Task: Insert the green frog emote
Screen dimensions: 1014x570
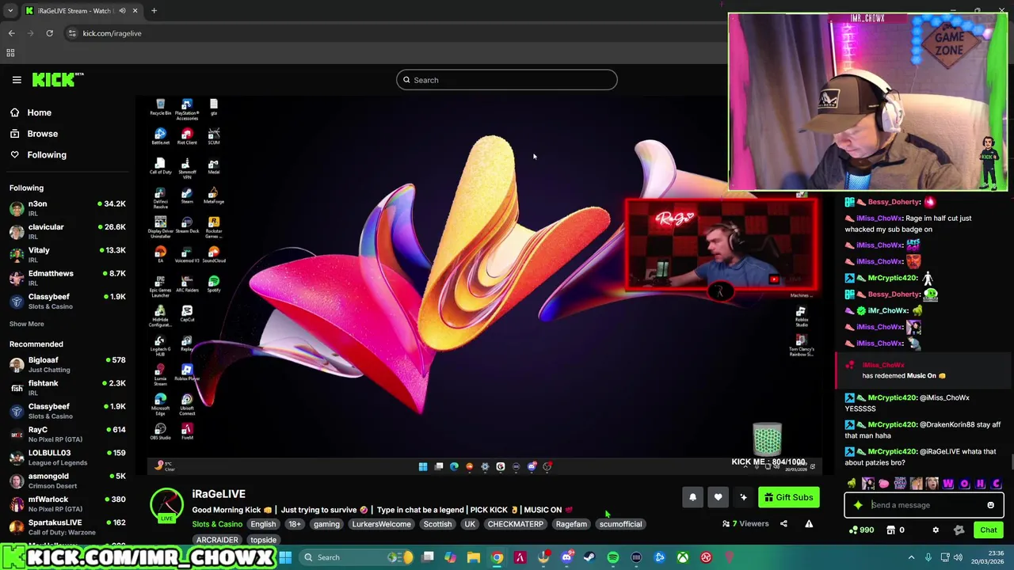Action: (x=852, y=484)
